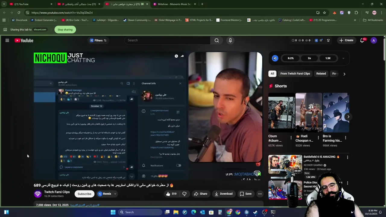Open the Chrome three-dot menu
386x217 pixels.
click(x=381, y=13)
